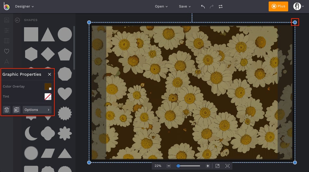Close the Graphic Properties panel
Image resolution: width=309 pixels, height=172 pixels.
[x=49, y=74]
